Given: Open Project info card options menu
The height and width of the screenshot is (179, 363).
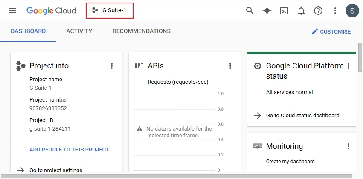Looking at the screenshot, I should (x=112, y=66).
